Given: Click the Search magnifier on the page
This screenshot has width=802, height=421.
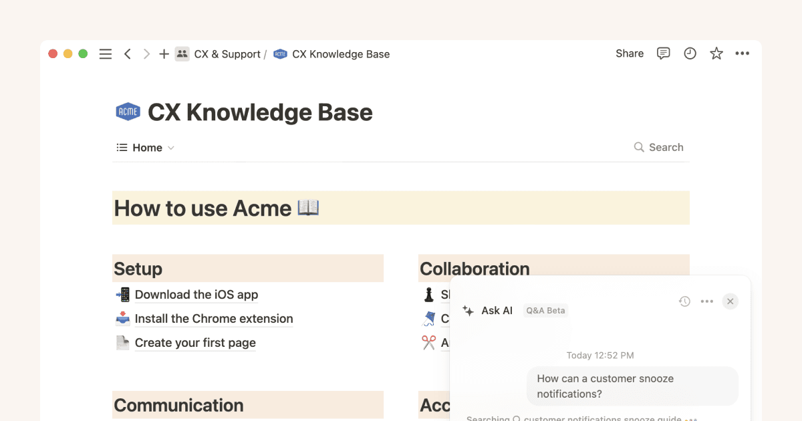Looking at the screenshot, I should [x=639, y=147].
